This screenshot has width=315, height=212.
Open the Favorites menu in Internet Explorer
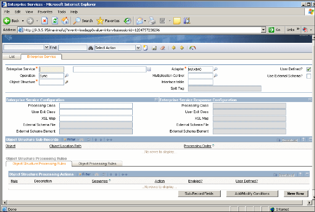click(x=45, y=11)
